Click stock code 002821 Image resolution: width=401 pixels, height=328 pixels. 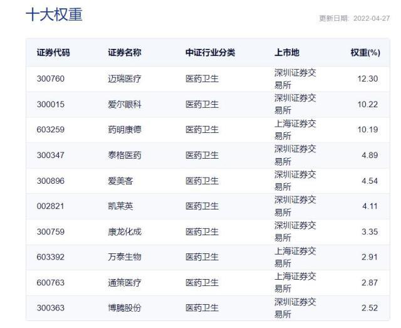pos(51,206)
